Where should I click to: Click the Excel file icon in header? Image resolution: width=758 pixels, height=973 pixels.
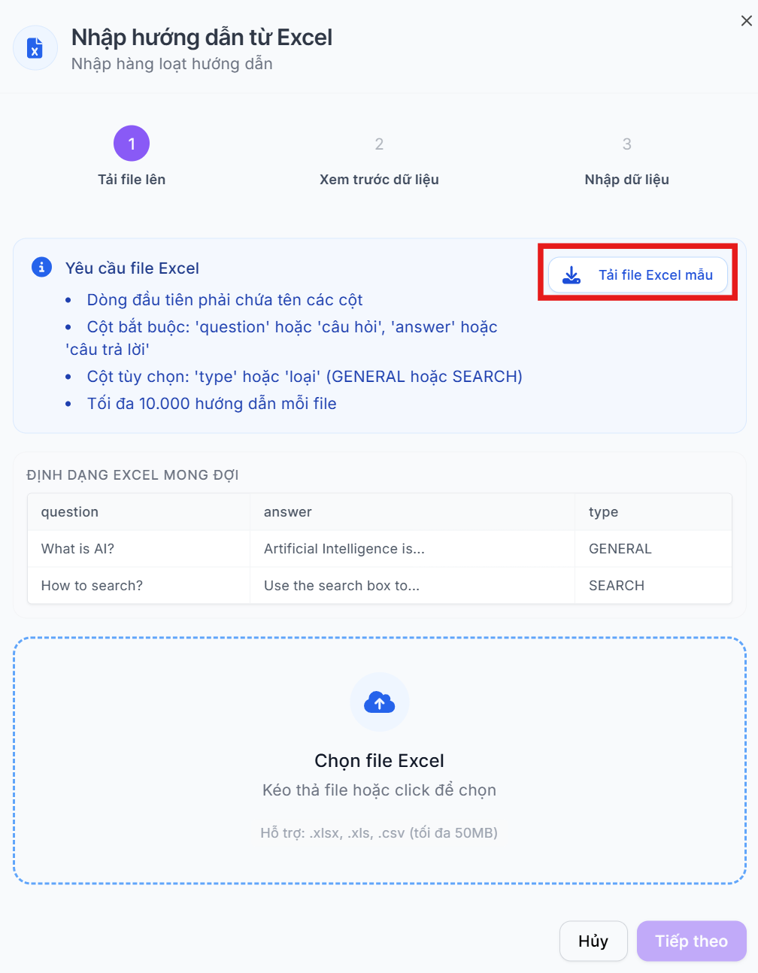tap(35, 48)
